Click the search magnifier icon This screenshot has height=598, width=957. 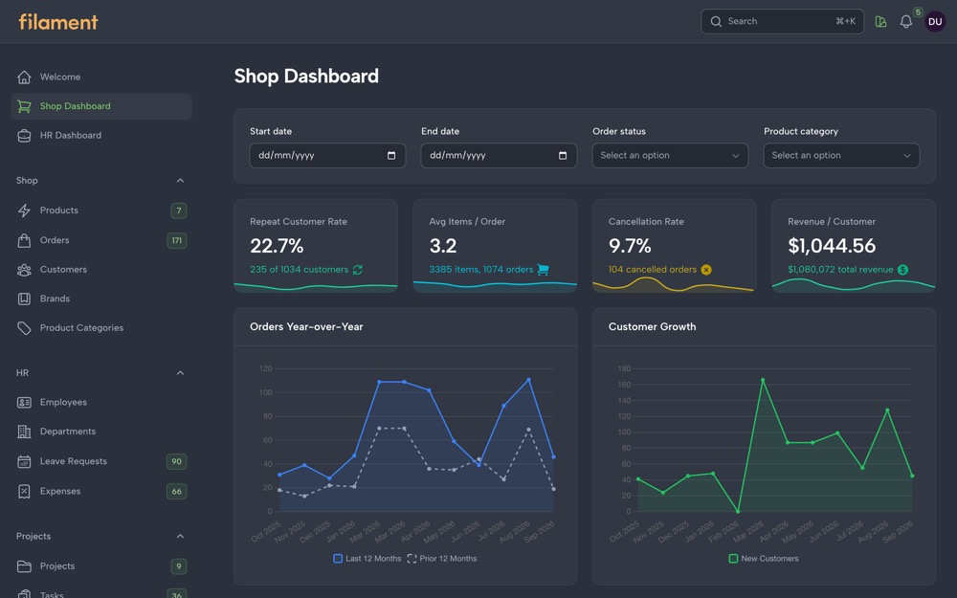pyautogui.click(x=716, y=21)
